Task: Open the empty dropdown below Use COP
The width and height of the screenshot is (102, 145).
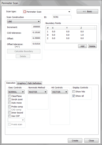Action: pyautogui.click(x=16, y=120)
